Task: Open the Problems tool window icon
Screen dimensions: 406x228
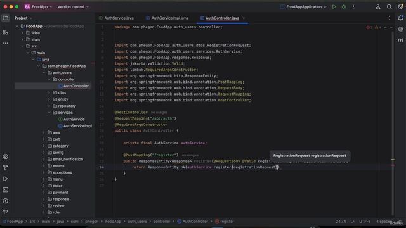Action: (6, 201)
